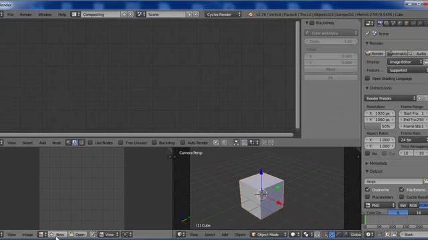Open the Help menu
Screen dimensions: 428x240
pyautogui.click(x=62, y=15)
